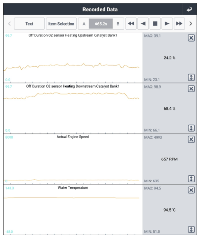This screenshot has height=238, width=200.
Task: Expand the Water Temperature graph vertically
Action: pyautogui.click(x=191, y=229)
